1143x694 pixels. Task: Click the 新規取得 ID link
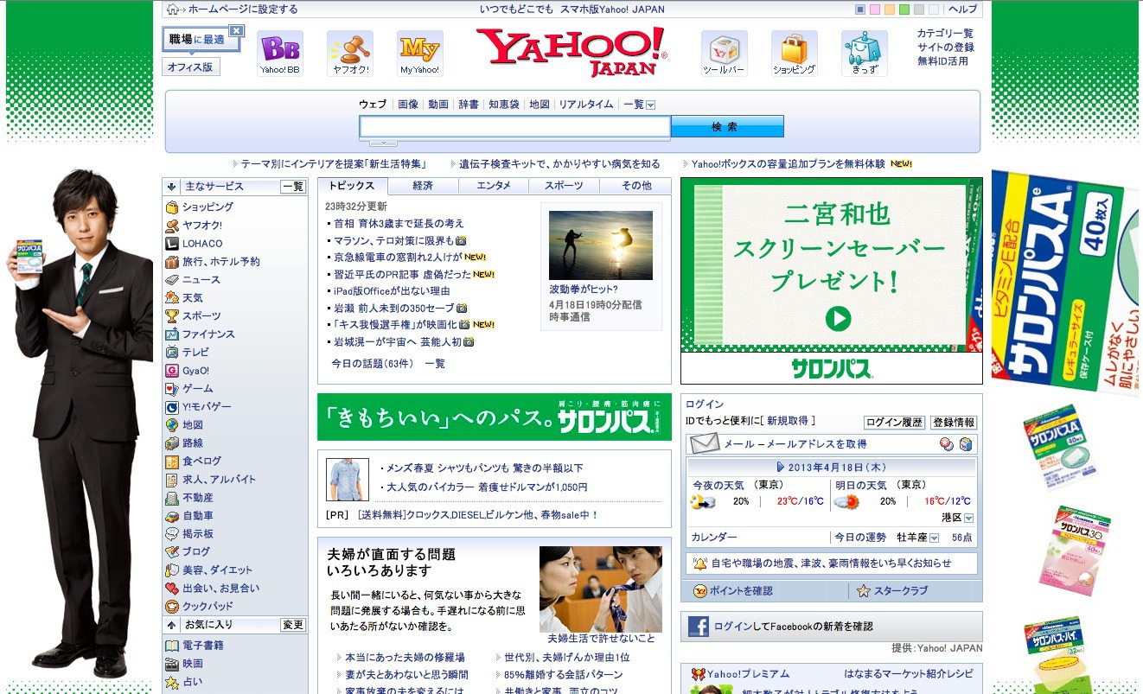788,421
